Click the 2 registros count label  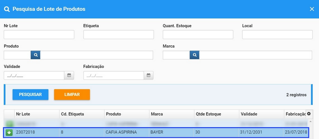[297, 95]
